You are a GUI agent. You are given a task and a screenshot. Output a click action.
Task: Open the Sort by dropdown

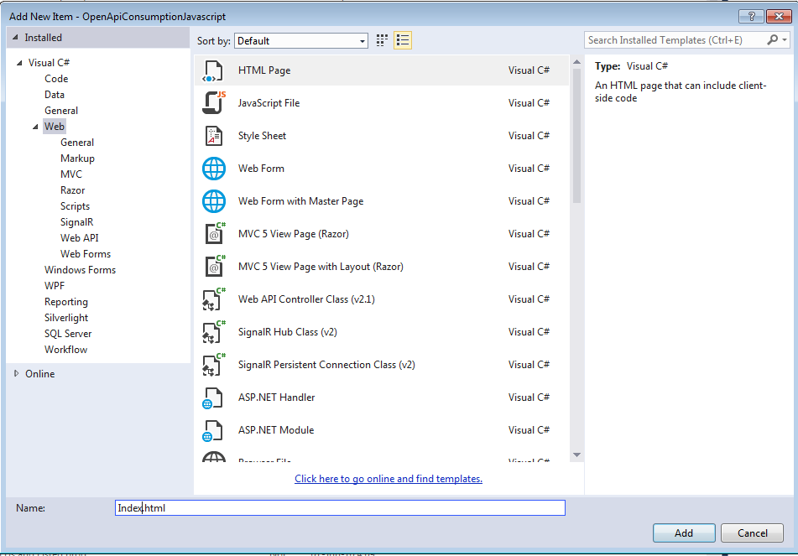pyautogui.click(x=301, y=41)
